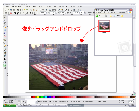The image size is (139, 111).
Task: Pick the cyan swatch in palette
Action: 46,97
